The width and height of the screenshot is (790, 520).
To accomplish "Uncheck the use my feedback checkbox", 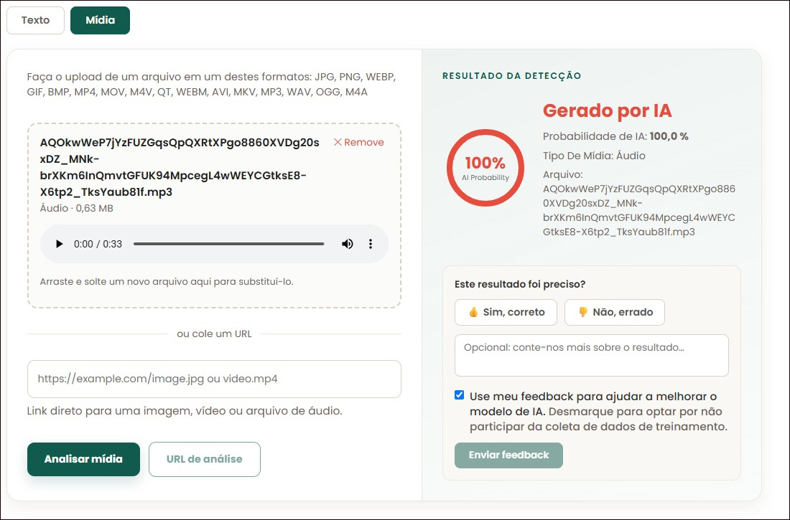I will coord(459,395).
